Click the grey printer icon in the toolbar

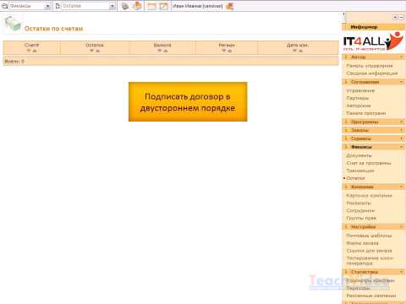pyautogui.click(x=125, y=6)
